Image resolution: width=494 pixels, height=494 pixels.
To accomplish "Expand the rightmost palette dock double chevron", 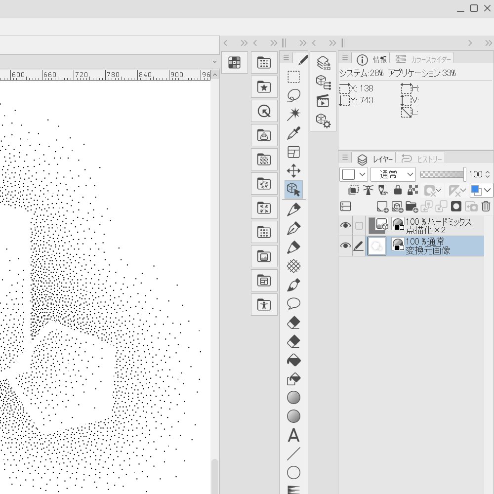I will [x=488, y=43].
